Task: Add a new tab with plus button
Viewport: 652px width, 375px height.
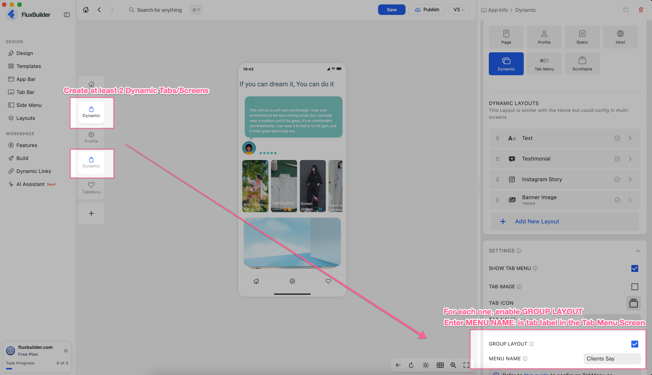Action: click(91, 213)
